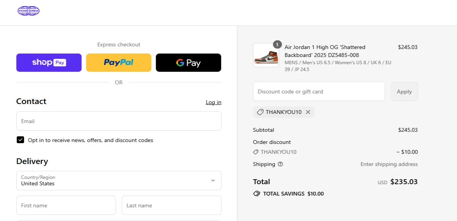Pay with Shop Pay

[49, 62]
